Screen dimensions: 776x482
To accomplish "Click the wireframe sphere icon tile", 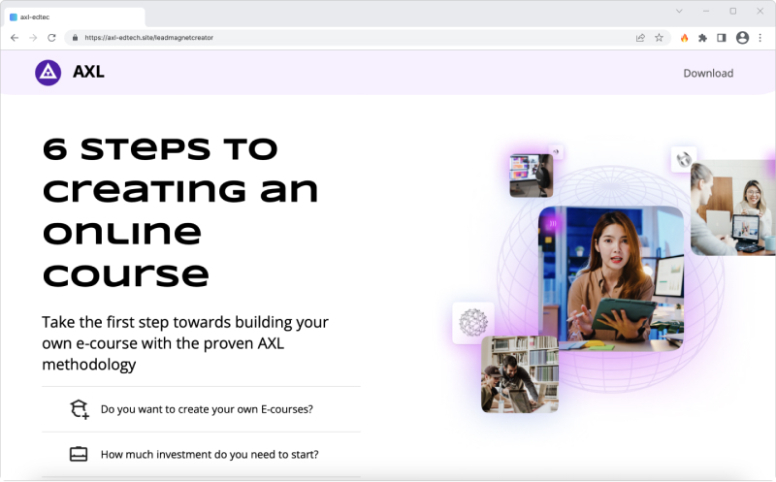I will coord(473,323).
